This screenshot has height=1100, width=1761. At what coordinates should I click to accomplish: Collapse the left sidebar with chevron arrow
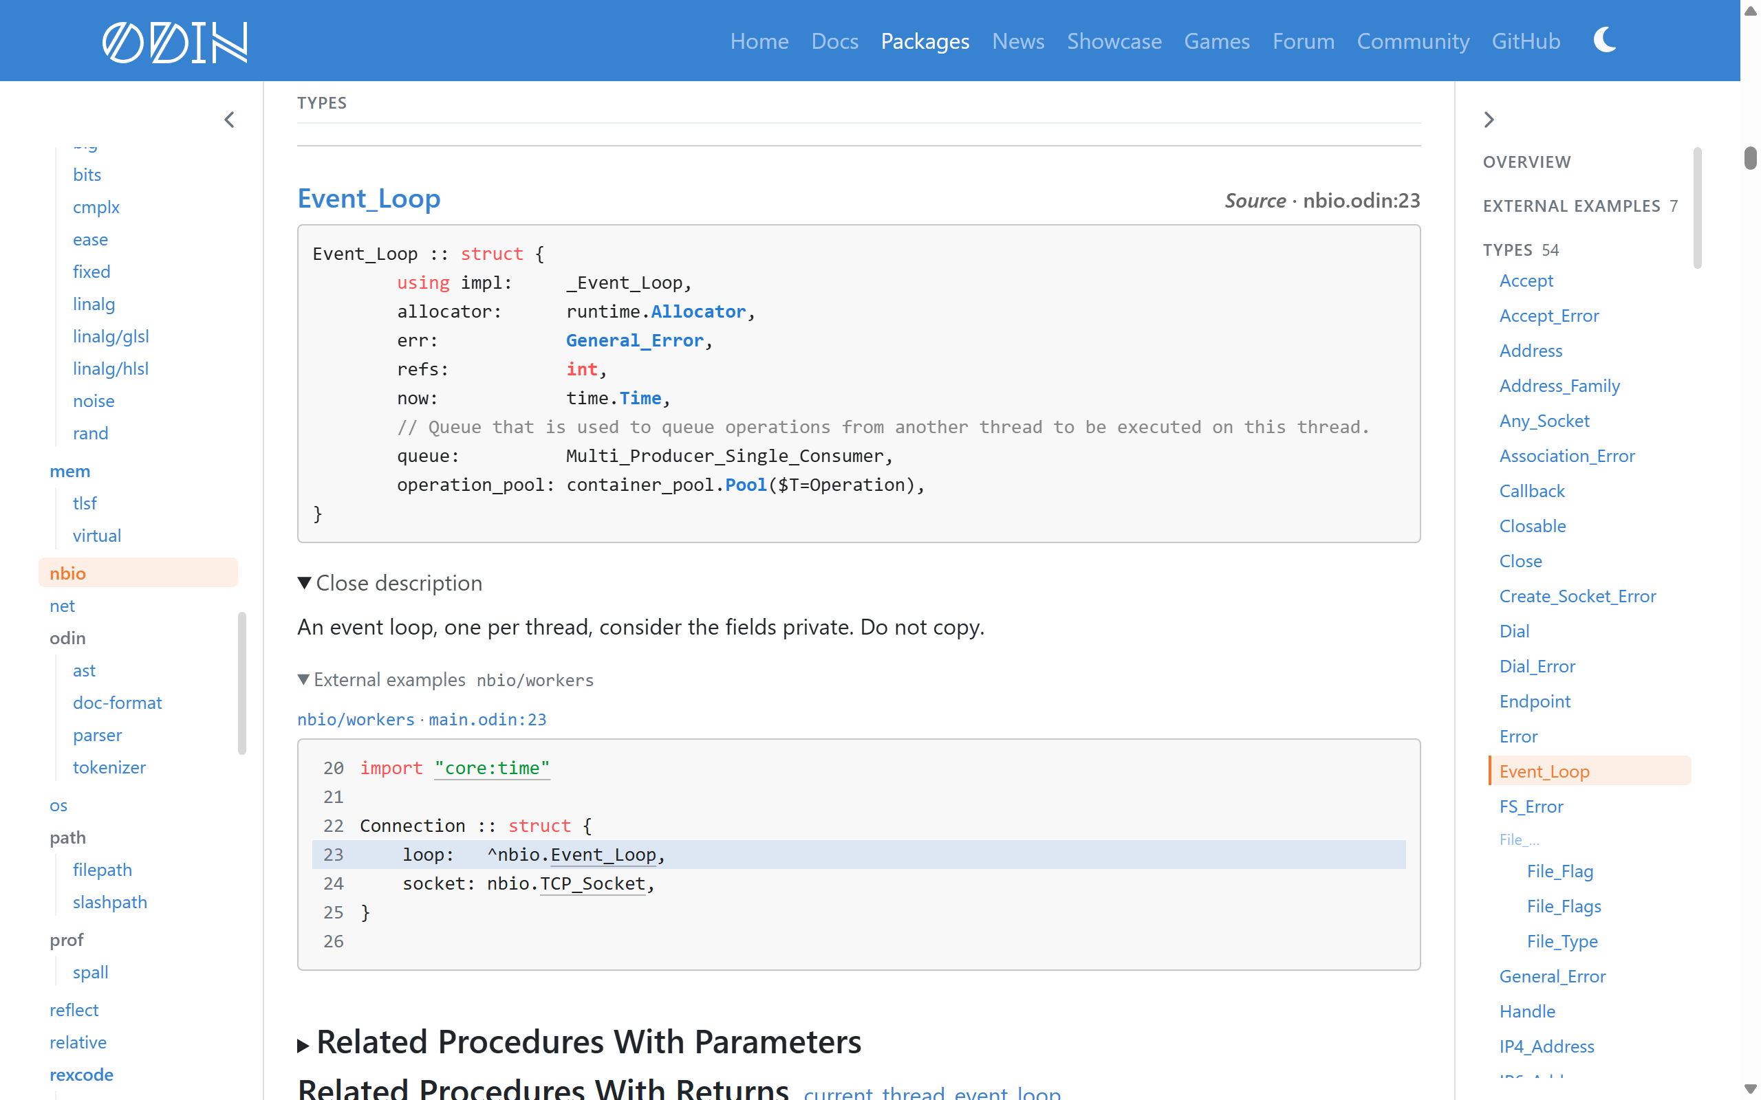point(229,120)
